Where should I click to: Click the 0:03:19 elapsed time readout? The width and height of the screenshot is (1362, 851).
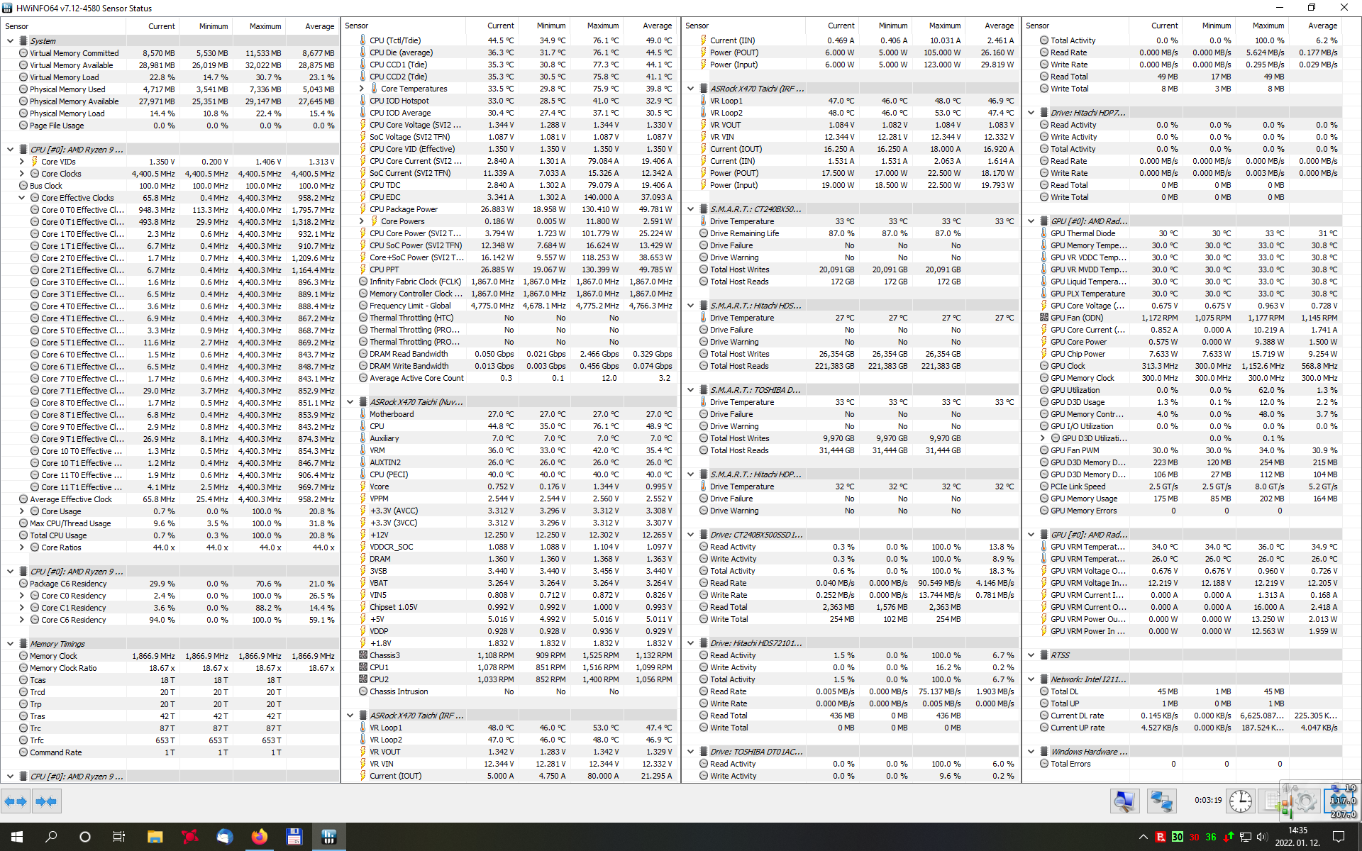(x=1208, y=800)
